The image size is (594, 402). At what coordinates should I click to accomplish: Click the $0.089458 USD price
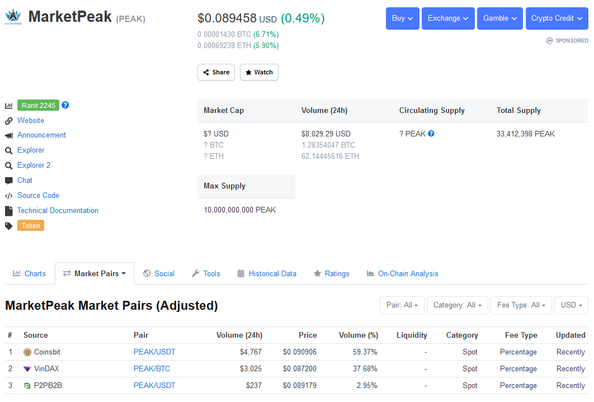tap(237, 18)
